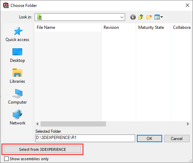
Task: Click the horizontal scrollbar right arrow
Action: pos(187,124)
